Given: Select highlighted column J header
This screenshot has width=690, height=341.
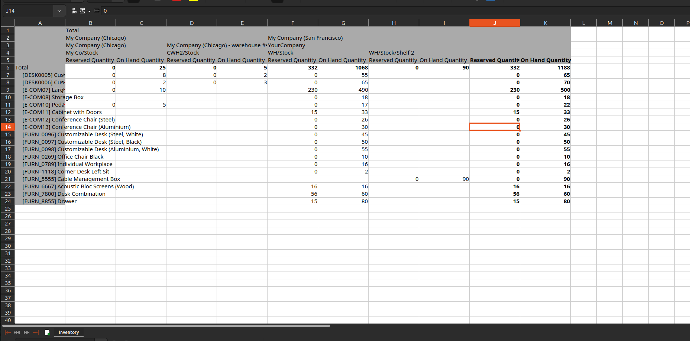Looking at the screenshot, I should click(495, 23).
